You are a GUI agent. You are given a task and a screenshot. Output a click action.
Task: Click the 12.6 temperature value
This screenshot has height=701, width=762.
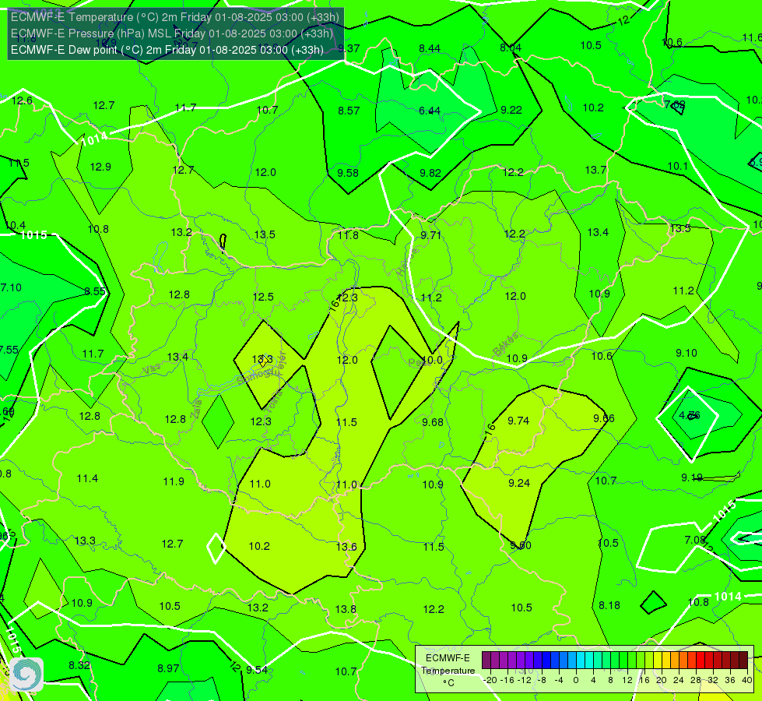pos(22,100)
